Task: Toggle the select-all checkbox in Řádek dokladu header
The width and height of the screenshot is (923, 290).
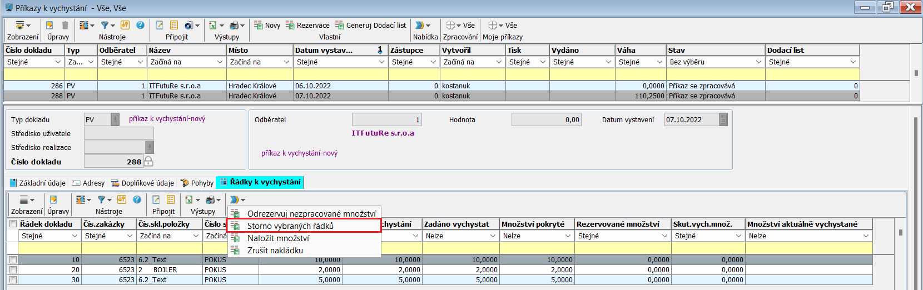Action: pos(13,224)
